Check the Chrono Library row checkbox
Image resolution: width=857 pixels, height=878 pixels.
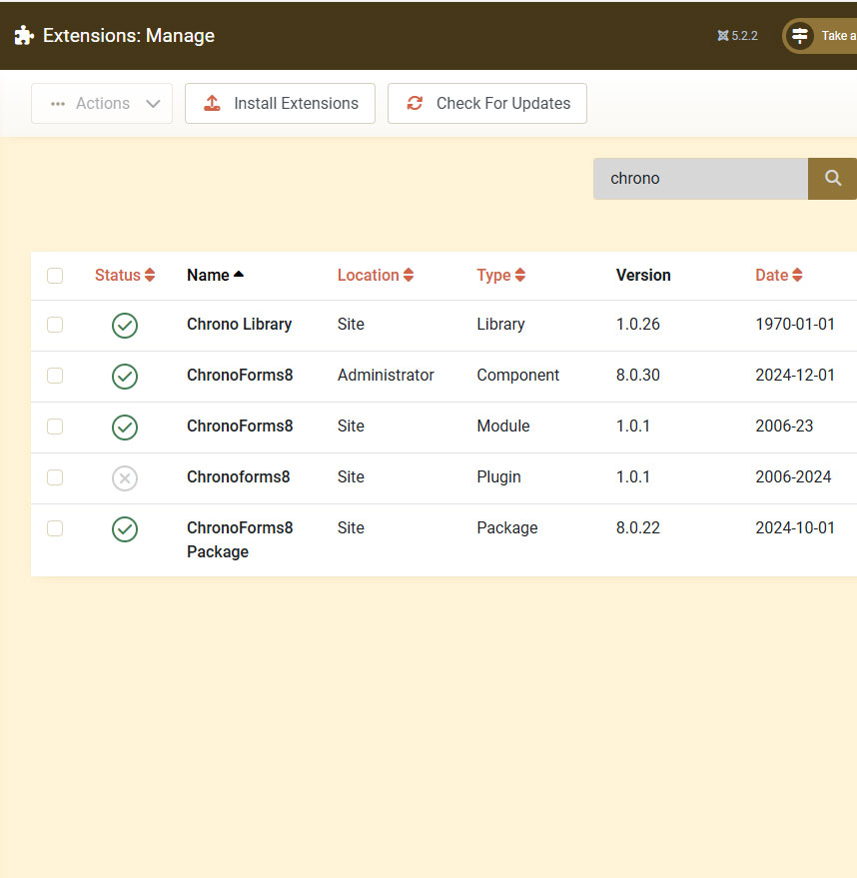pyautogui.click(x=55, y=325)
